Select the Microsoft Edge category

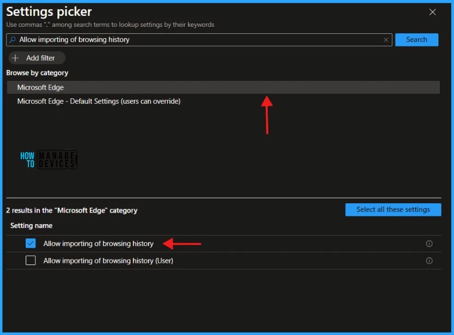(223, 87)
